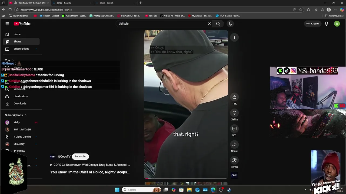Open the @CopsTV channel name

pyautogui.click(x=64, y=157)
